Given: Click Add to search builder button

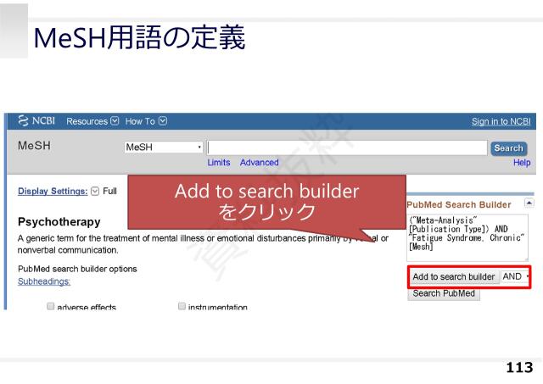Looking at the screenshot, I should 453,277.
